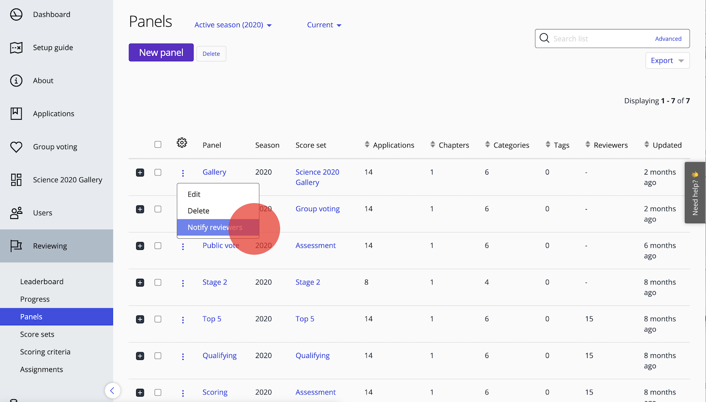Open the Group voting score set link
Image resolution: width=706 pixels, height=402 pixels.
pyautogui.click(x=317, y=209)
